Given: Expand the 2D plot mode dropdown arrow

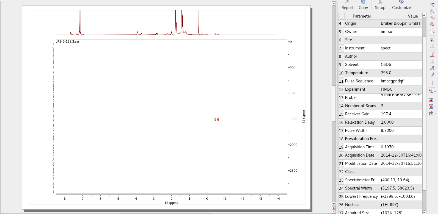Looking at the screenshot, I should 435,107.
